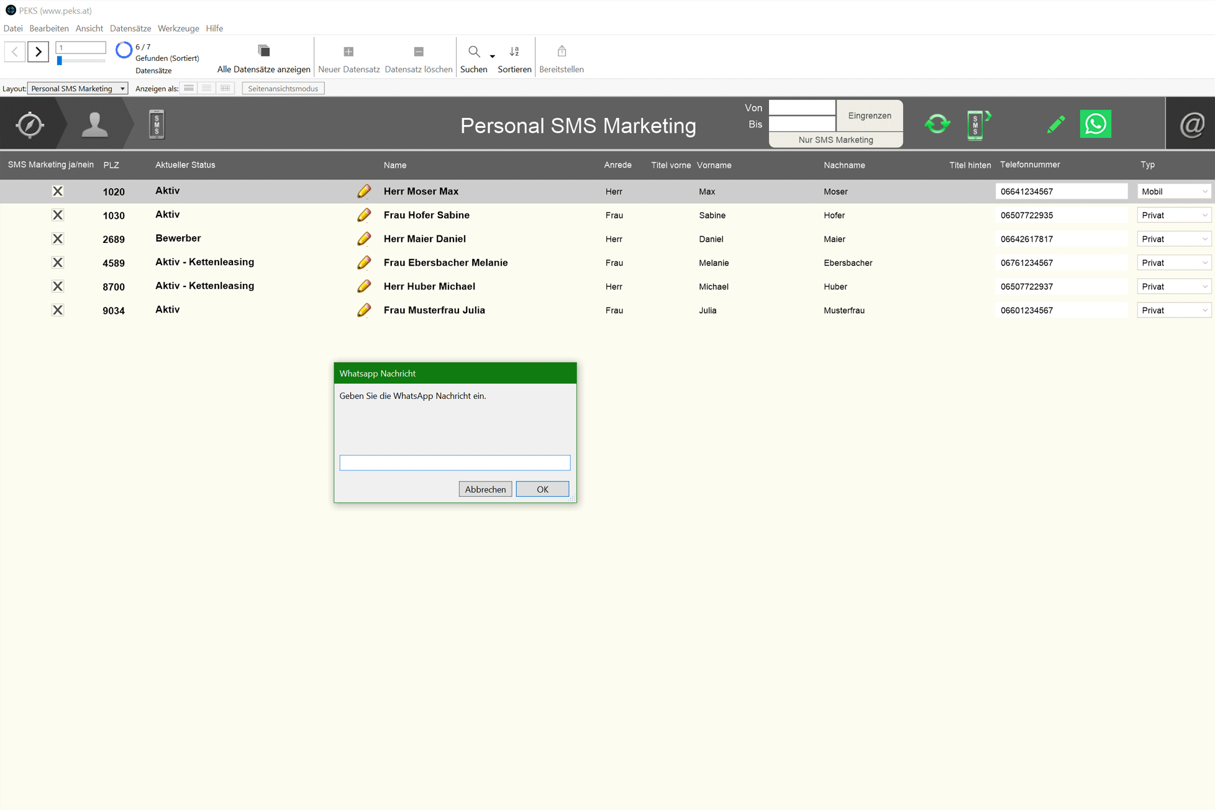This screenshot has height=810, width=1215.
Task: Uncheck SMS Marketing for PLZ 1020 row
Action: 58,191
